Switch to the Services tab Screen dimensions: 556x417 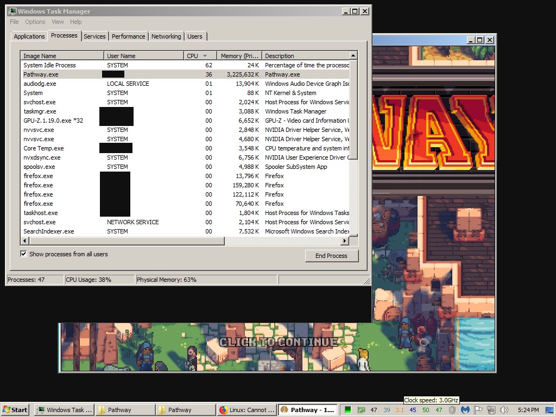(94, 36)
